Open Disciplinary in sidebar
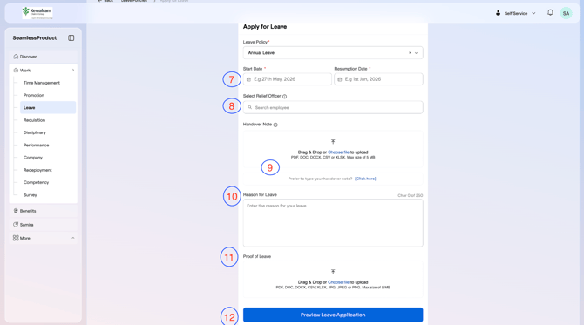 (x=35, y=132)
